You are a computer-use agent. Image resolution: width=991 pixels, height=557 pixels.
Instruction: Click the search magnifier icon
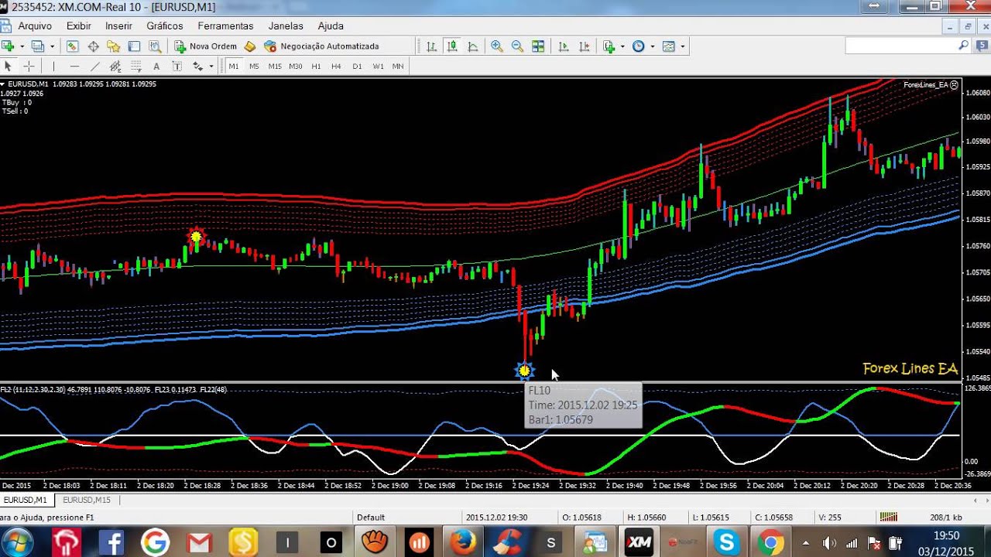[x=964, y=46]
